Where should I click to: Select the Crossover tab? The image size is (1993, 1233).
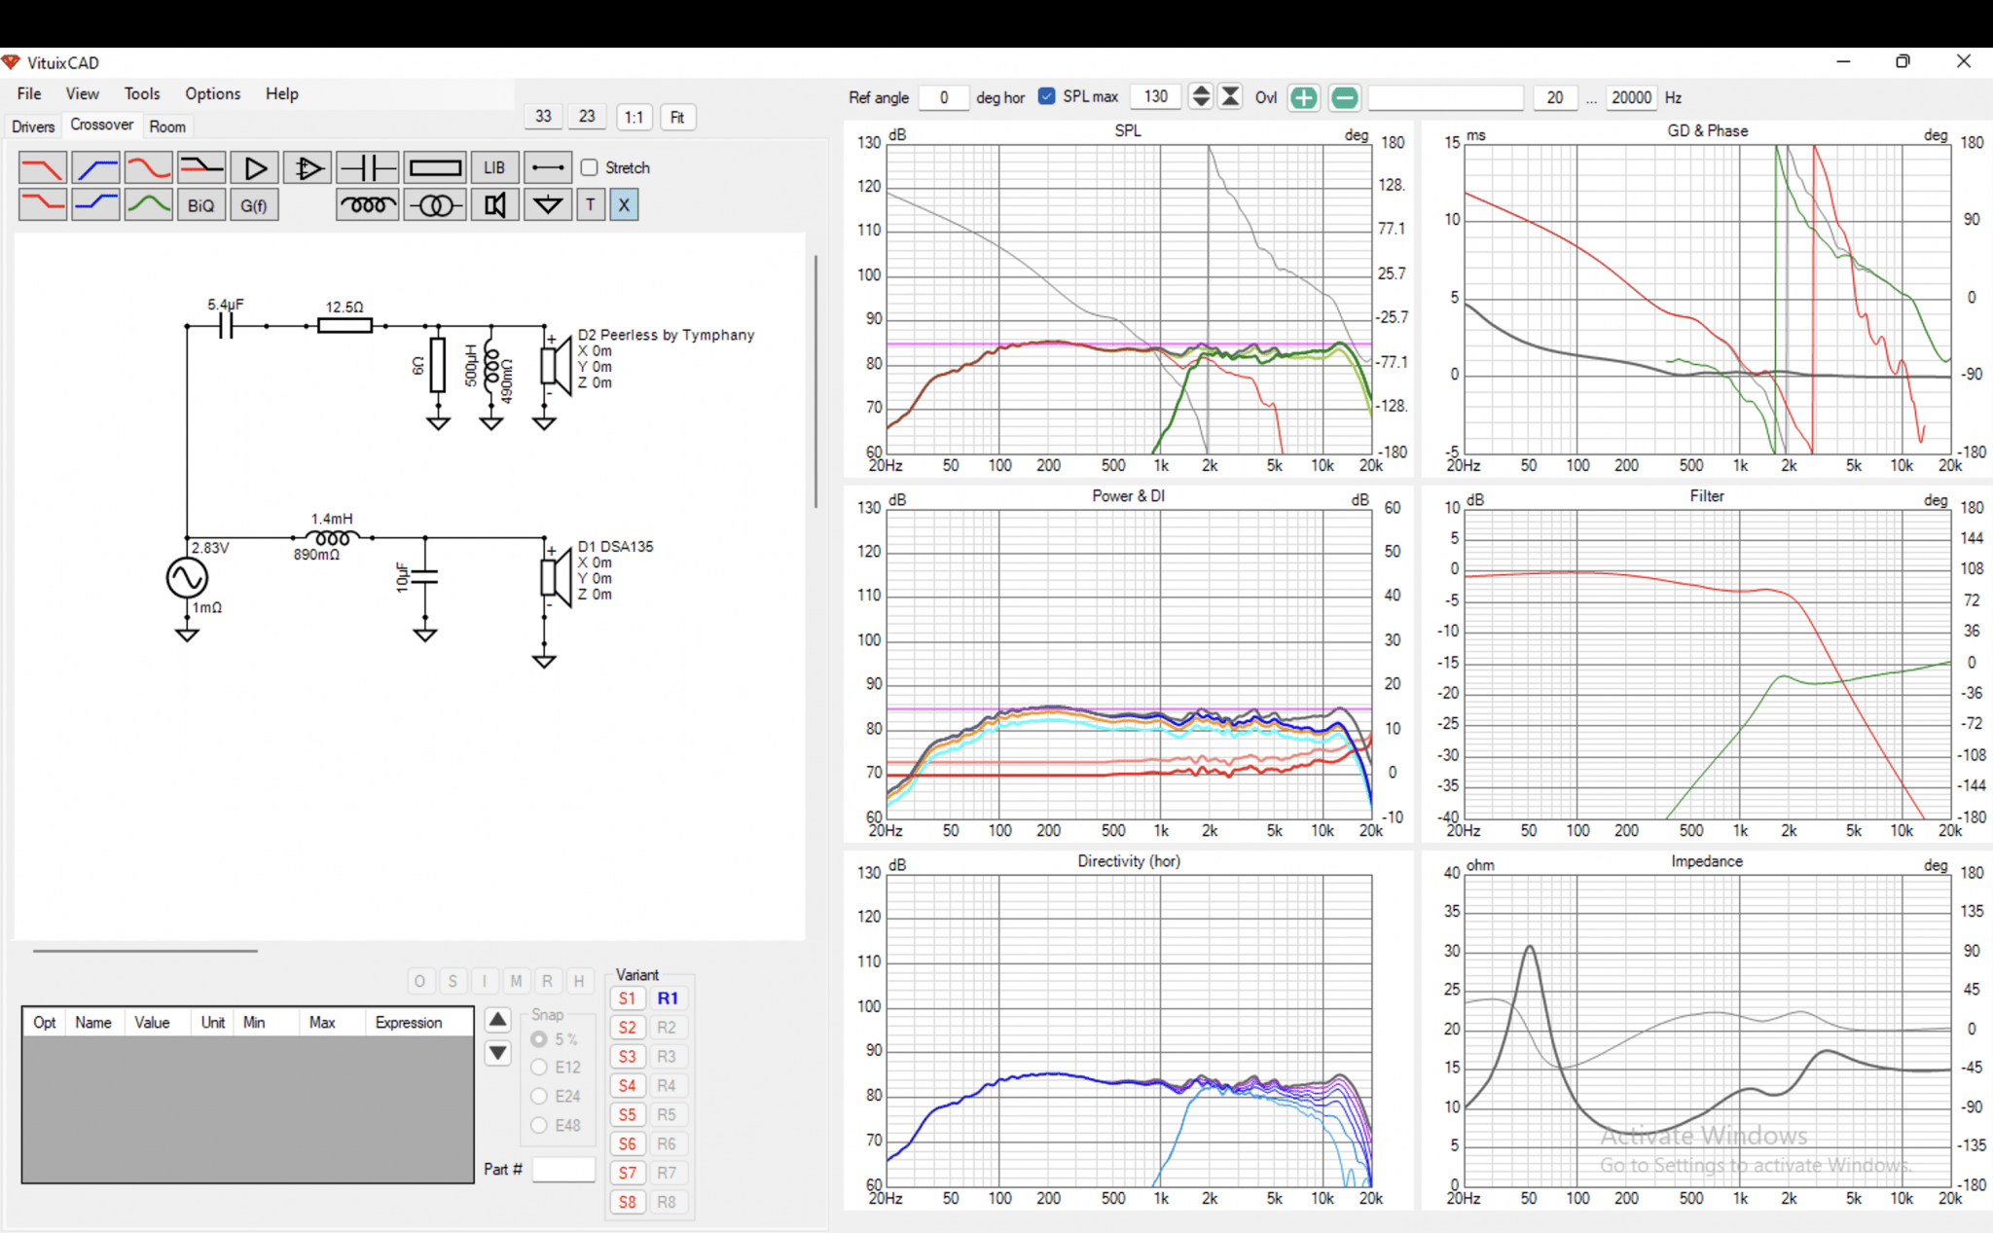click(101, 125)
